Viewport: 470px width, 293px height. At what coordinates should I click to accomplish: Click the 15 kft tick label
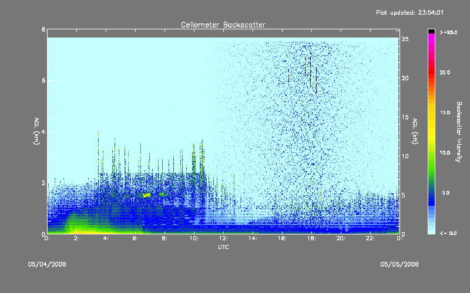pyautogui.click(x=405, y=117)
